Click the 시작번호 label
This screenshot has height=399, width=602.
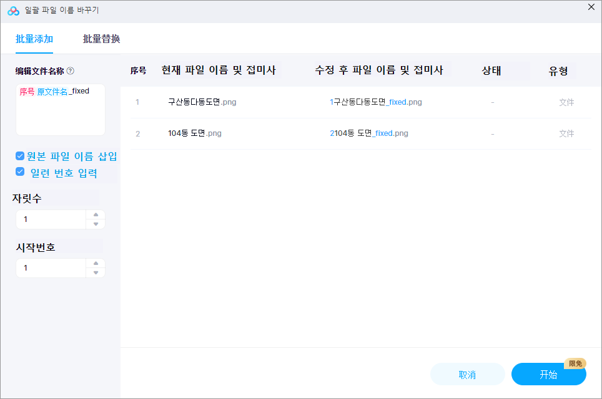[36, 248]
